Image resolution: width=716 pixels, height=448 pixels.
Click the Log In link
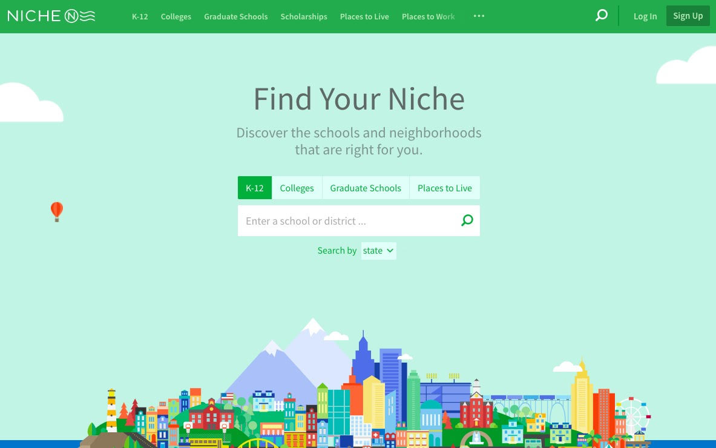(645, 16)
